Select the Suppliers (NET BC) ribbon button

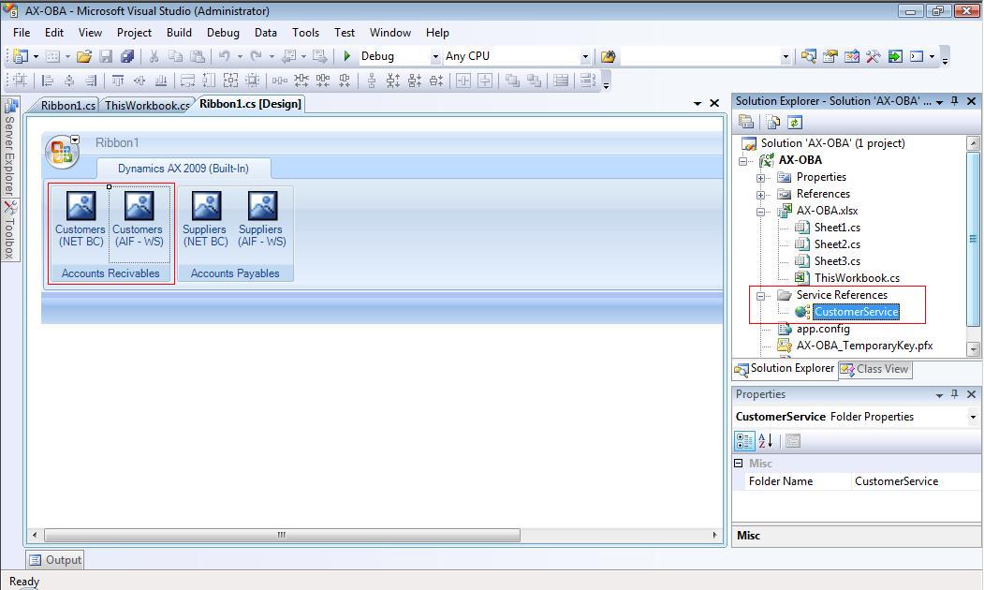205,219
